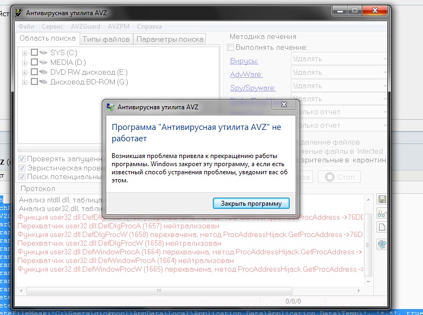Click the Стоп button
This screenshot has width=423, height=315.
pyautogui.click(x=340, y=177)
